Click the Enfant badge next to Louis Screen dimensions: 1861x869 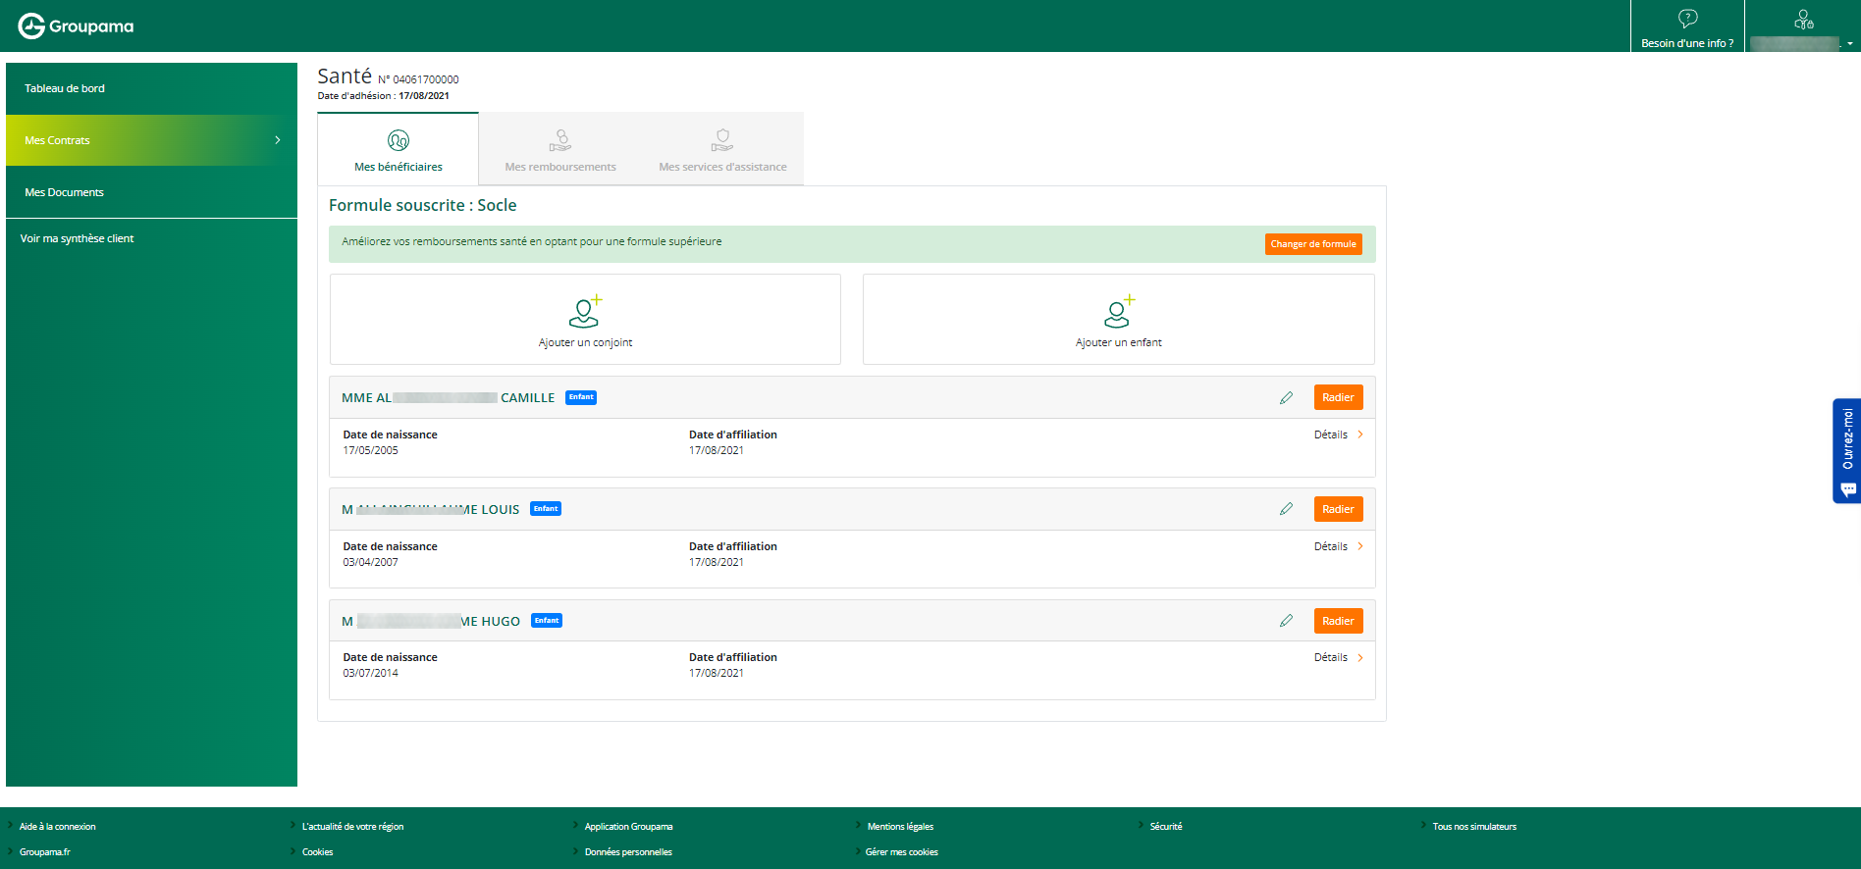(x=546, y=508)
